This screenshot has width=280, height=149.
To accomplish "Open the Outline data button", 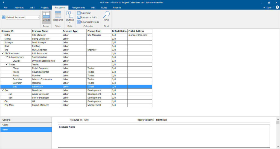I will click(x=70, y=17).
